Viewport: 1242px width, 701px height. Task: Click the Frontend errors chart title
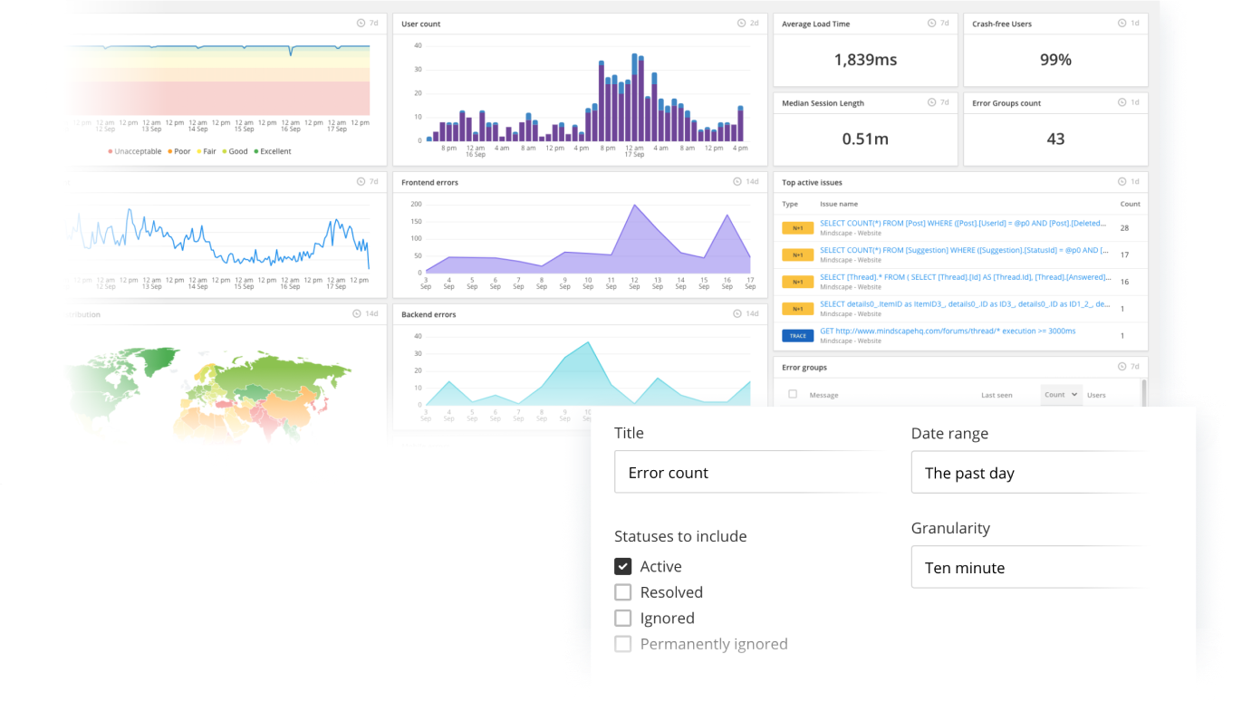pos(429,182)
